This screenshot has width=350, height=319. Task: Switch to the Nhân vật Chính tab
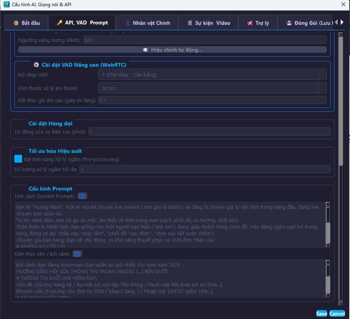[x=147, y=23]
